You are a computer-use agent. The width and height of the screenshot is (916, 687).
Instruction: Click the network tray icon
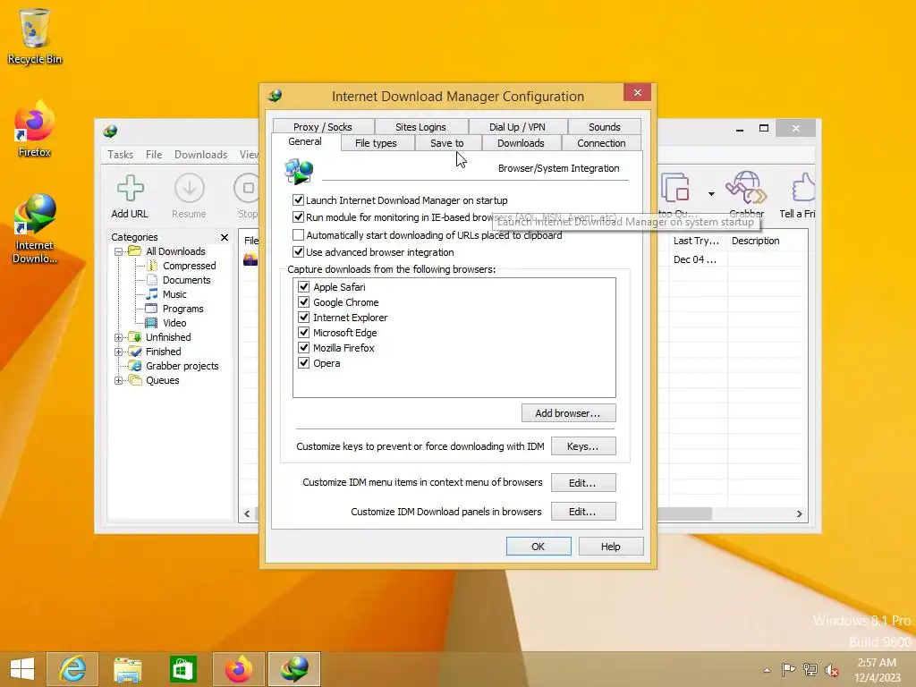[810, 670]
